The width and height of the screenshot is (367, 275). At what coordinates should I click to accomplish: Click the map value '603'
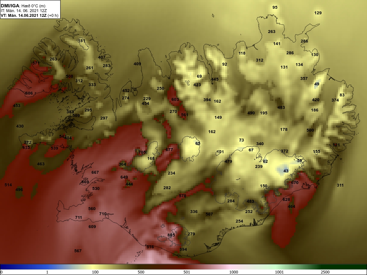(175, 99)
